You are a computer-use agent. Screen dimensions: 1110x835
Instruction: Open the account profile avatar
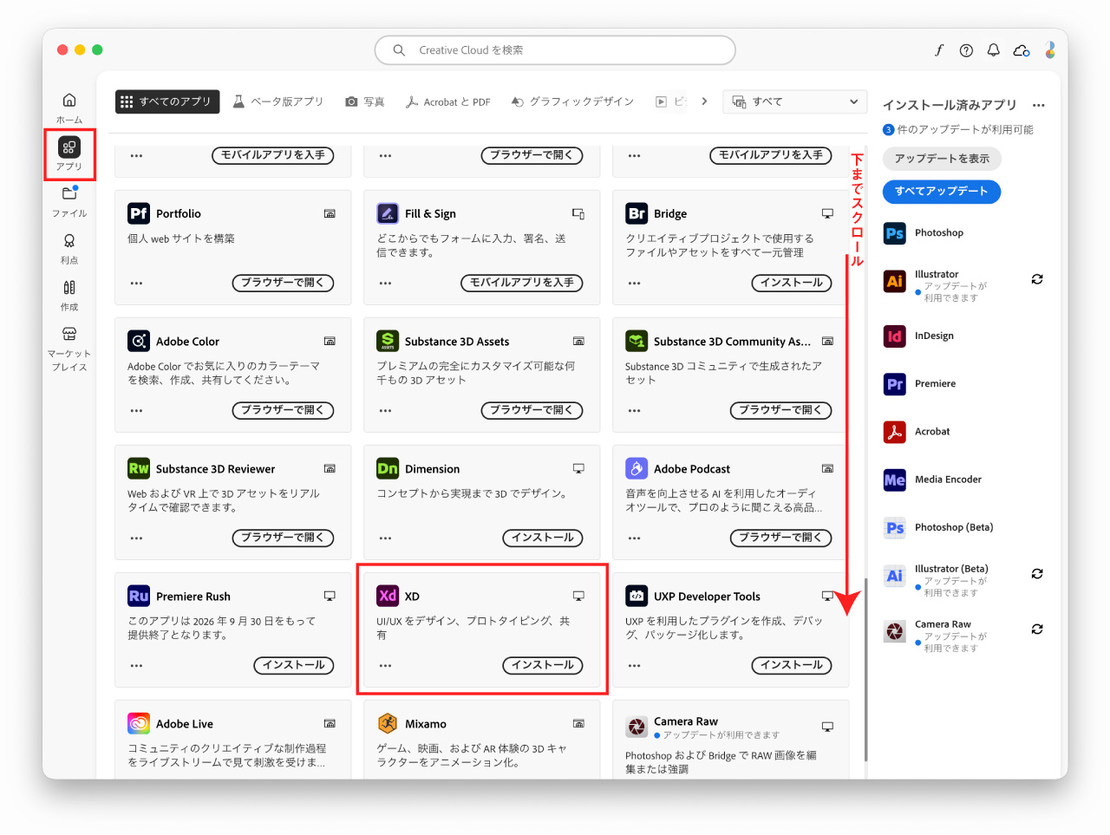tap(1050, 50)
